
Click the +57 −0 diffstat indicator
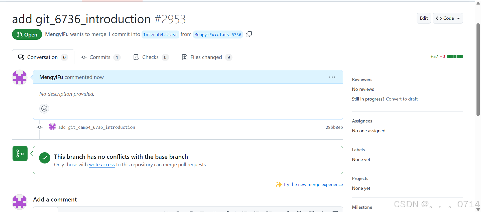pyautogui.click(x=447, y=56)
